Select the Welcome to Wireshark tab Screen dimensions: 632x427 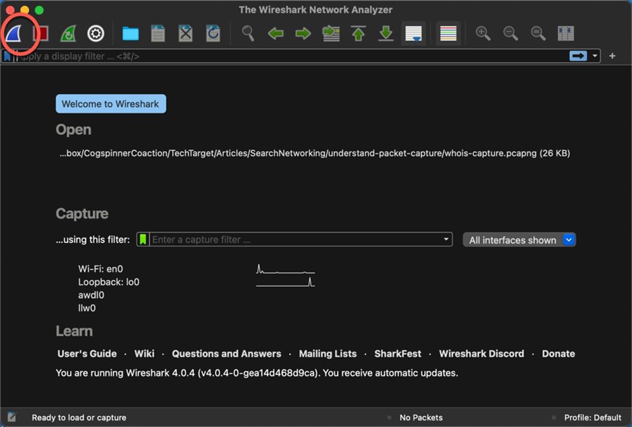tap(111, 104)
